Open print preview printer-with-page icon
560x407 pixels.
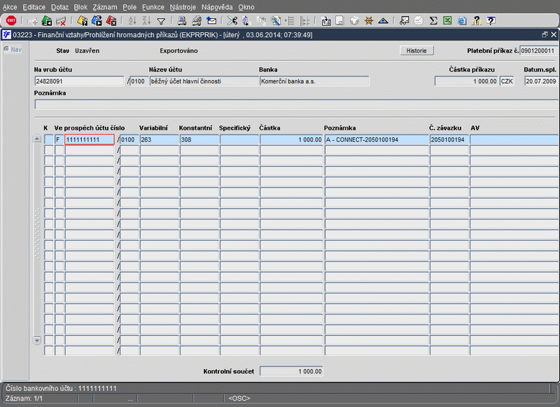[x=197, y=21]
